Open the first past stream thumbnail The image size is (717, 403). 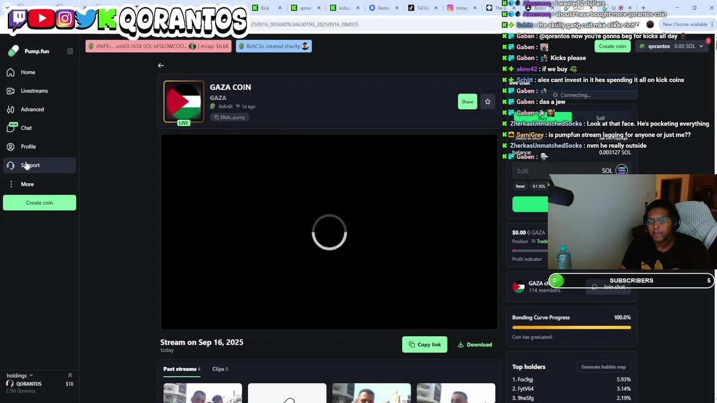coord(203,393)
